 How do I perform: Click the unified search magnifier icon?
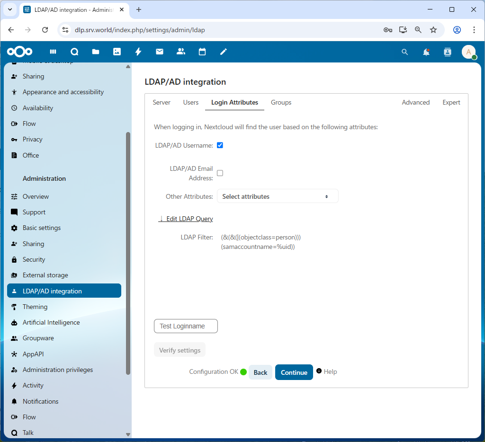tap(404, 52)
